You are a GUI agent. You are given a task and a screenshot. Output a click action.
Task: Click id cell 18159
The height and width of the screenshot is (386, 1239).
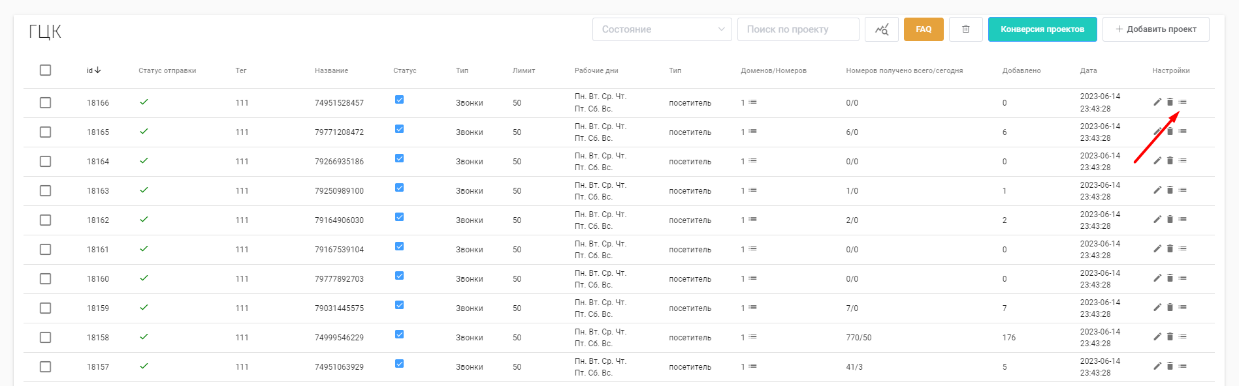(x=98, y=308)
